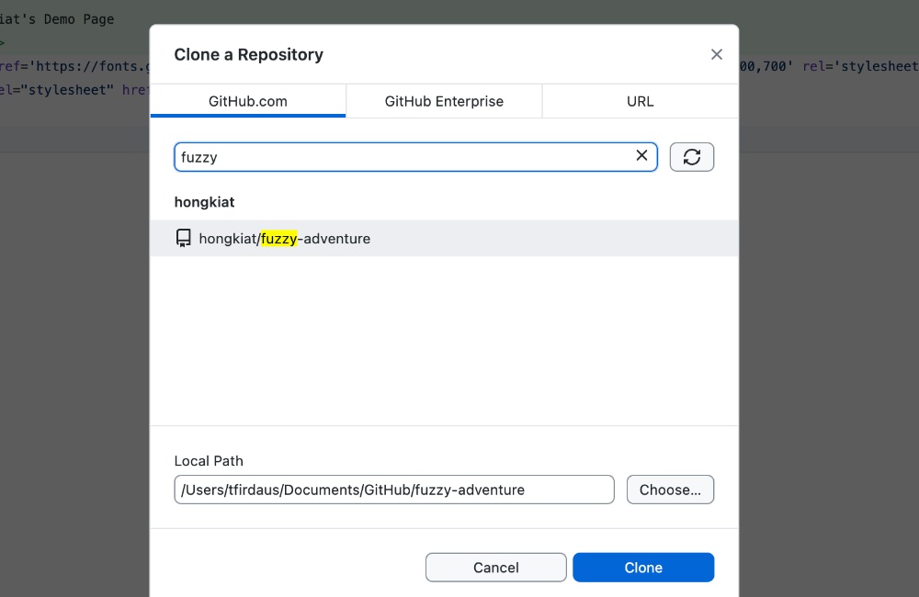919x597 pixels.
Task: Click the Local Path label
Action: point(209,461)
